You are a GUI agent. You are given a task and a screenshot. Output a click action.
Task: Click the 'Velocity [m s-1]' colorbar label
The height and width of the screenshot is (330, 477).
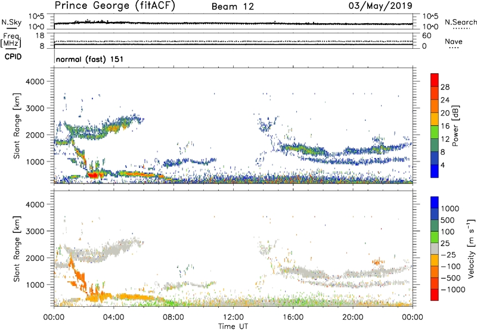click(x=471, y=248)
